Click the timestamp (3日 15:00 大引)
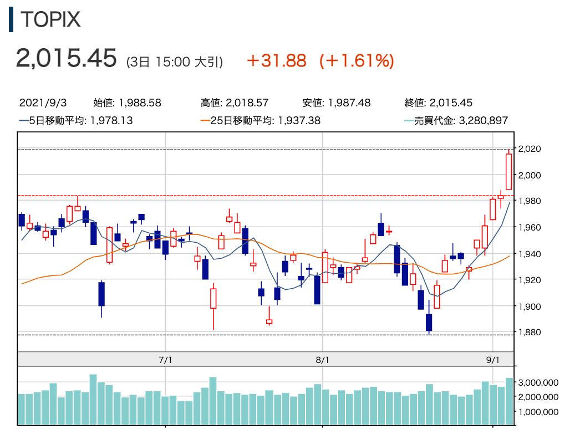Image resolution: width=580 pixels, height=440 pixels. coord(175,62)
